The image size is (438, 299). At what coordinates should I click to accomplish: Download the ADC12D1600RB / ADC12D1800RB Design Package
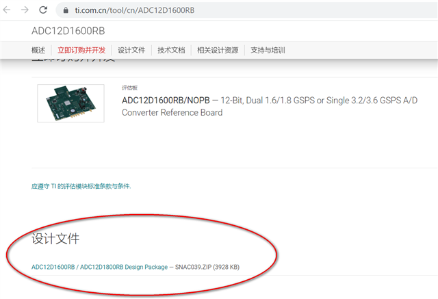(x=99, y=267)
